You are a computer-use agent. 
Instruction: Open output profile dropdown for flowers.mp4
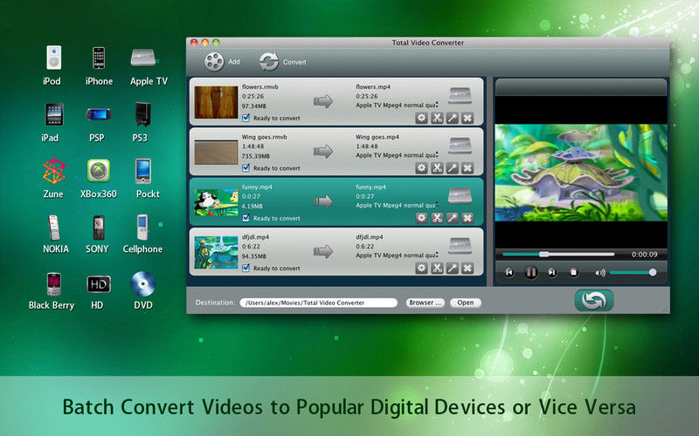(397, 106)
